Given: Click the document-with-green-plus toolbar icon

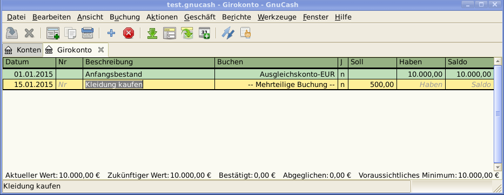Looking at the screenshot, I should point(53,33).
